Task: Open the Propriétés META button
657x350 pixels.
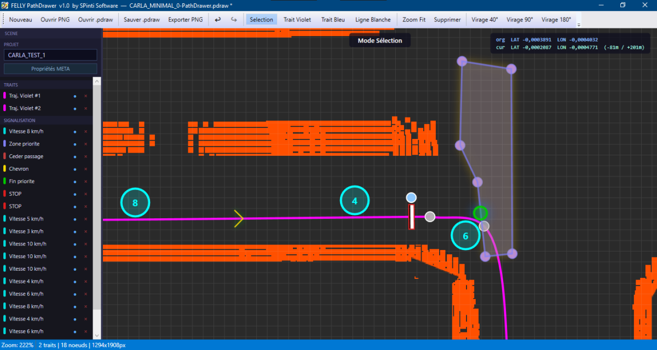Action: [x=50, y=69]
